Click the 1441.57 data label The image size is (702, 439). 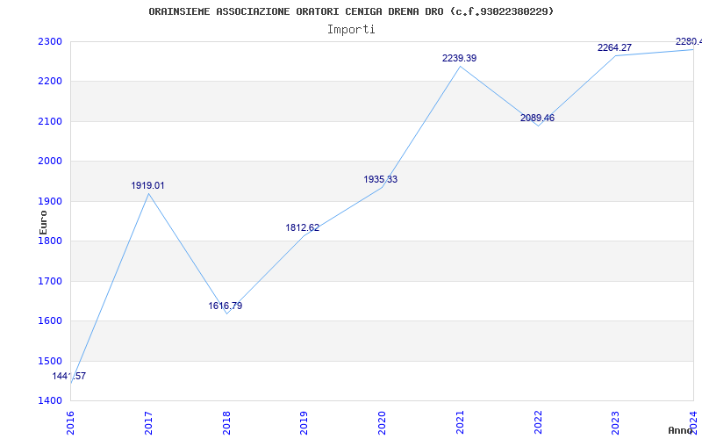[x=69, y=377]
